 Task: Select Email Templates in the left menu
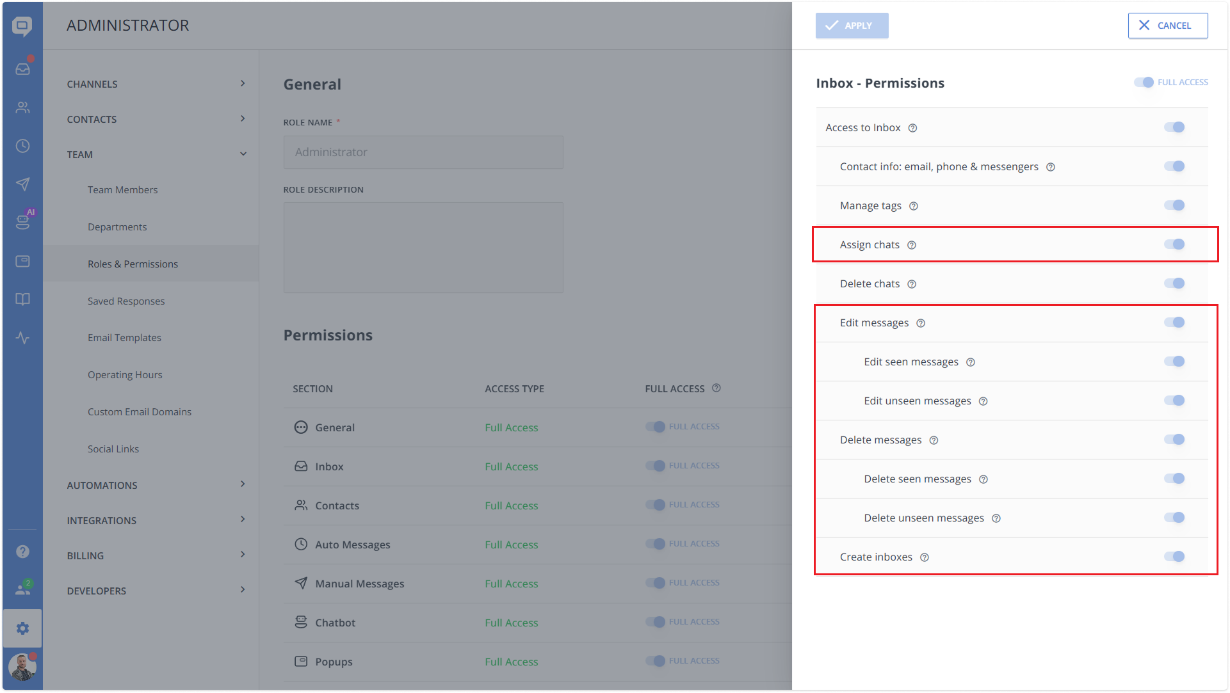coord(124,337)
